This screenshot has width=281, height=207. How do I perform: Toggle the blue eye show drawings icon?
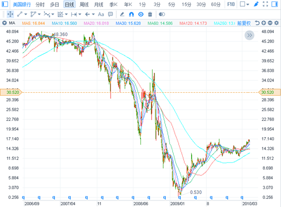141,14
